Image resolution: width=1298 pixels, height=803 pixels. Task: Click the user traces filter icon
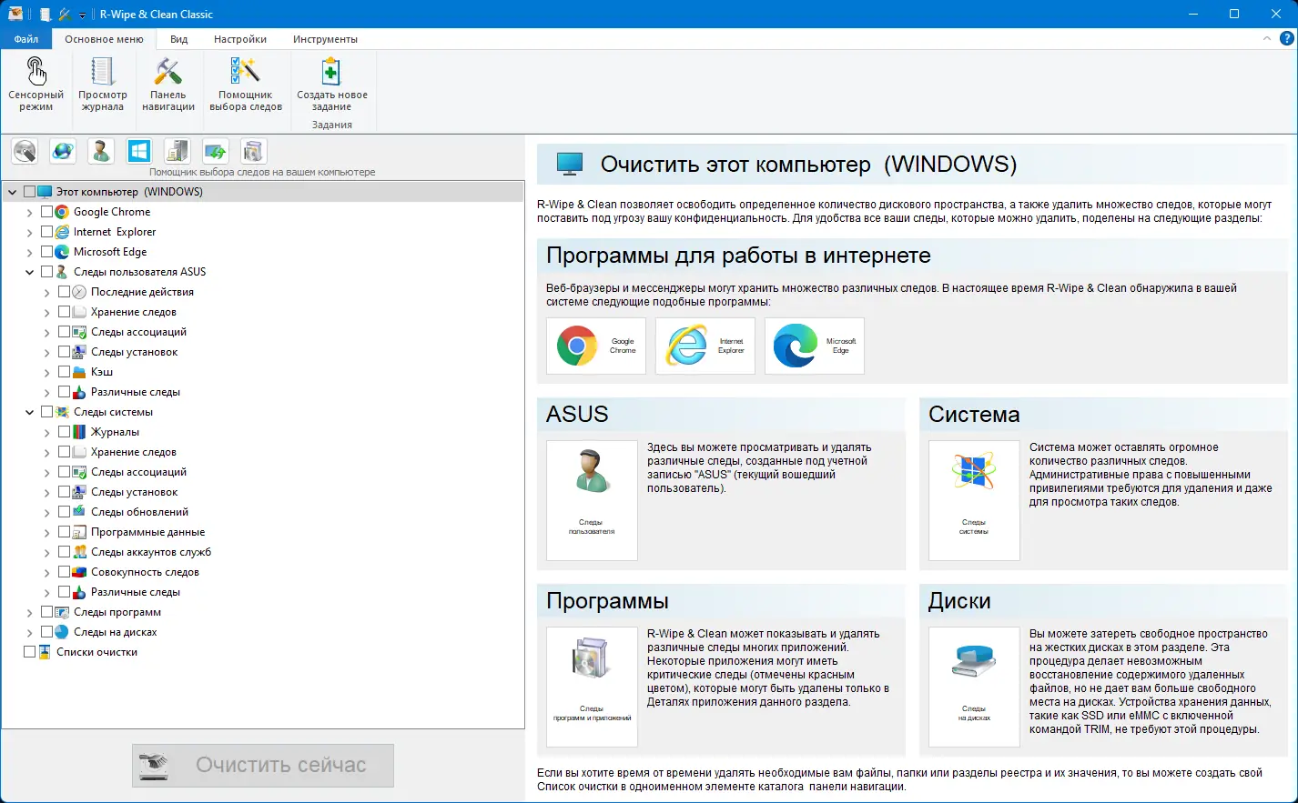100,151
